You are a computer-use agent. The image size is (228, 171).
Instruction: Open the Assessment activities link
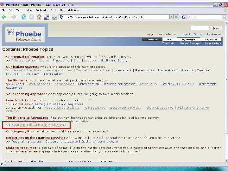coord(125,108)
